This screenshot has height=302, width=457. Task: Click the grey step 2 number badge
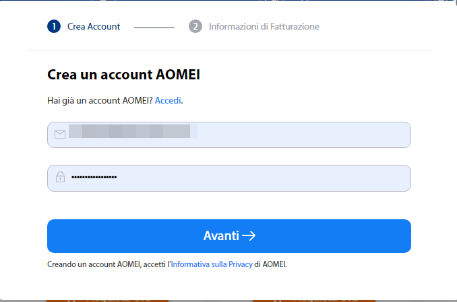[x=195, y=26]
